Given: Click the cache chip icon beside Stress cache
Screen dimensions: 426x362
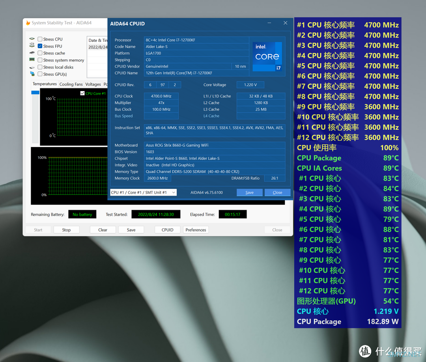Looking at the screenshot, I should click(x=32, y=53).
